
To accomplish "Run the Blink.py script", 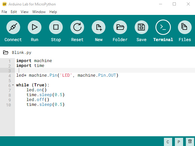I will click(34, 27).
